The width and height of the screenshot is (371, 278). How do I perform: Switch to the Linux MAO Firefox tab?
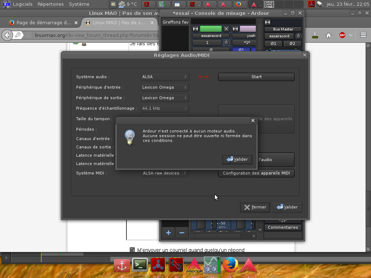tap(119, 23)
